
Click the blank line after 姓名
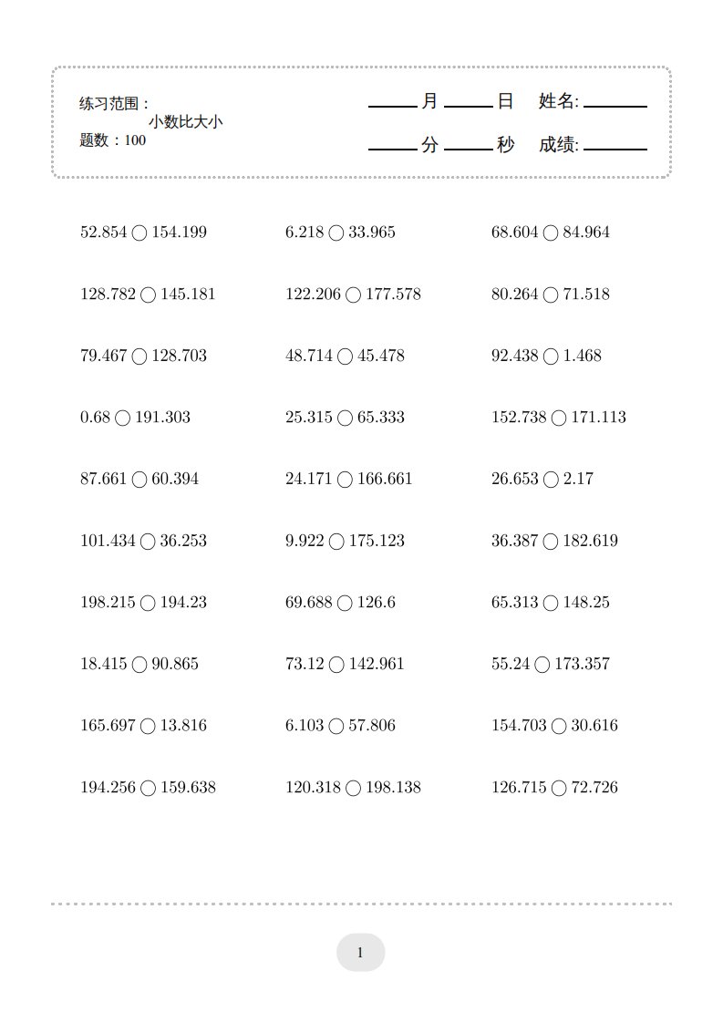click(615, 105)
